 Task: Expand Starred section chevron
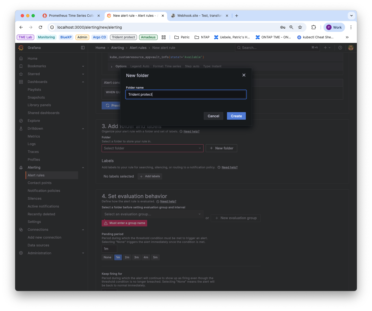(83, 74)
